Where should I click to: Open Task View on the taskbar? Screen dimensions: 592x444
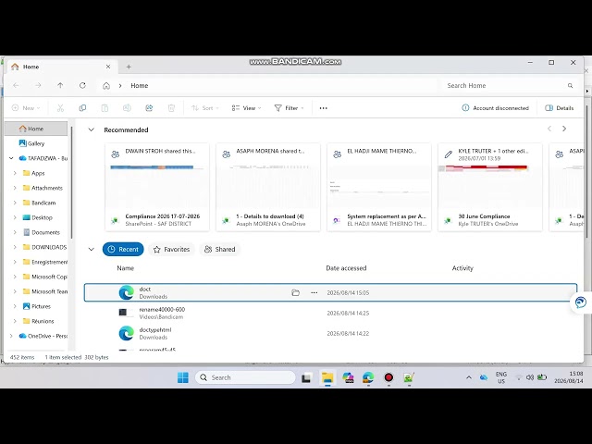click(x=306, y=377)
